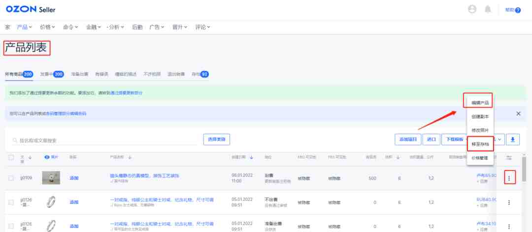Open three-dot menu for the RUB40.90 row
Screen dimensions: 532x232
(x=509, y=203)
